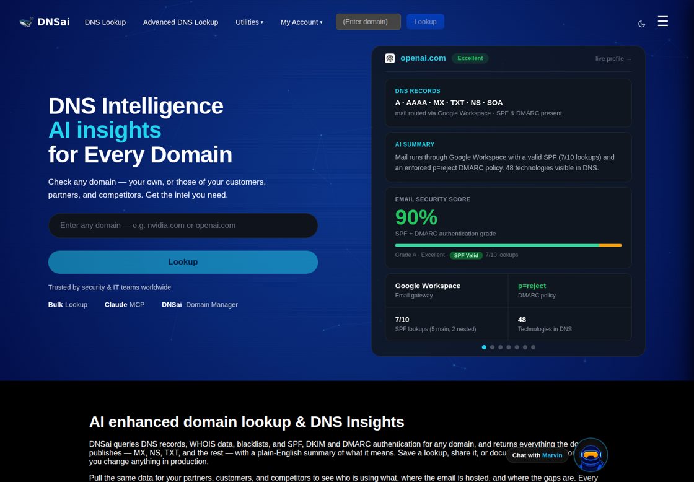Click the large Lookup button

click(183, 262)
